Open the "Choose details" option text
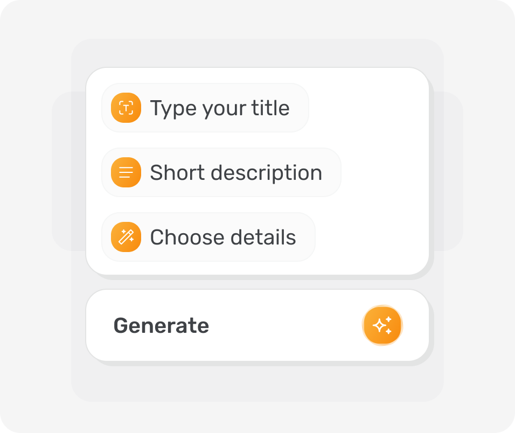Viewport: 515px width, 433px height. pos(223,238)
